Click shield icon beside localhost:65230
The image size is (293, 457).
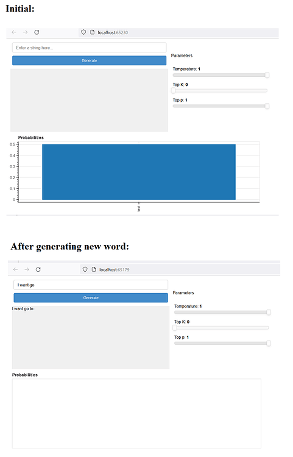(83, 32)
